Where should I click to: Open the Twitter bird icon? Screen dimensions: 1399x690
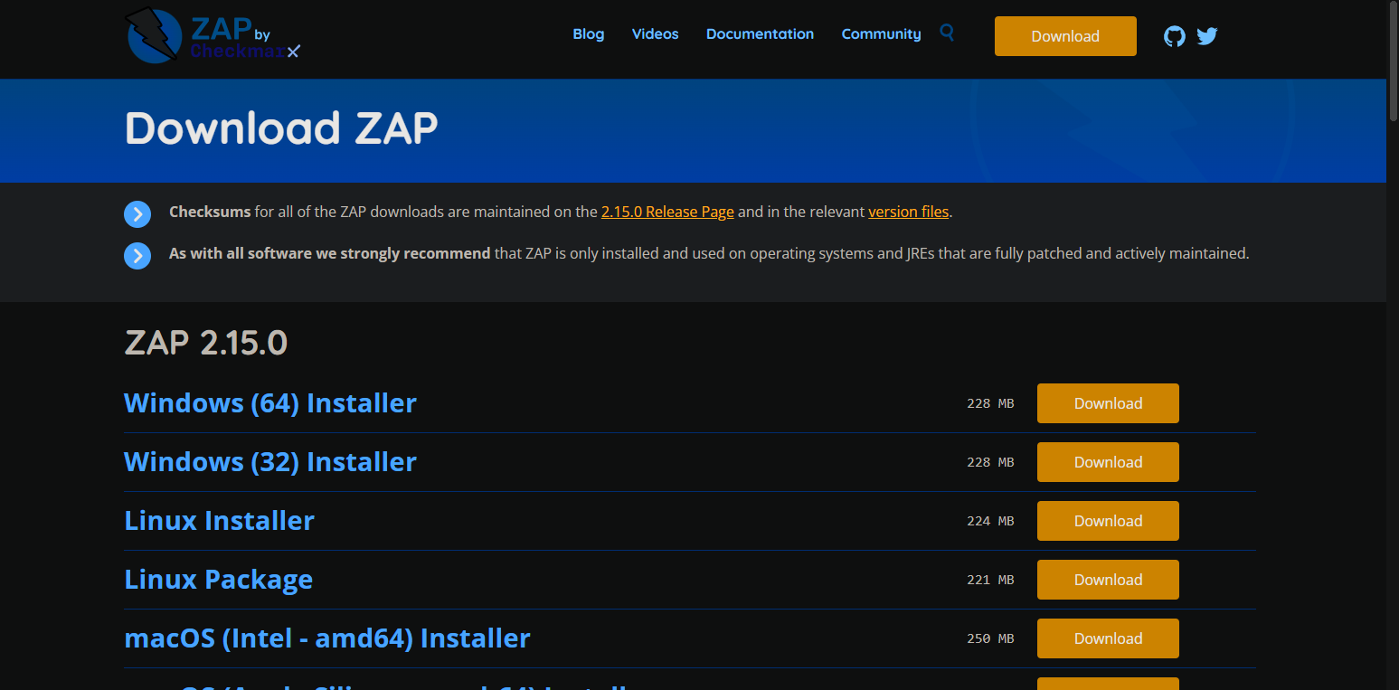click(1207, 36)
